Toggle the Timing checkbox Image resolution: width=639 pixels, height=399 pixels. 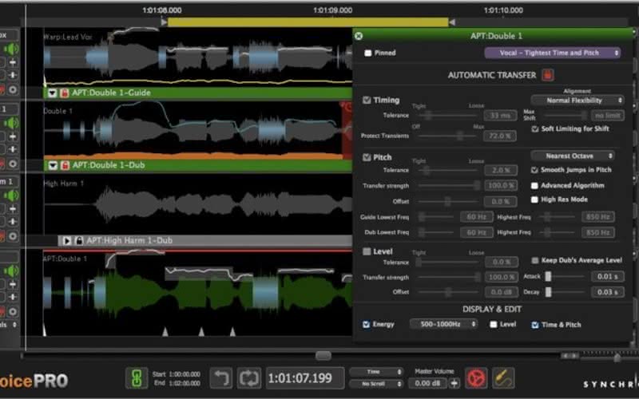(367, 100)
